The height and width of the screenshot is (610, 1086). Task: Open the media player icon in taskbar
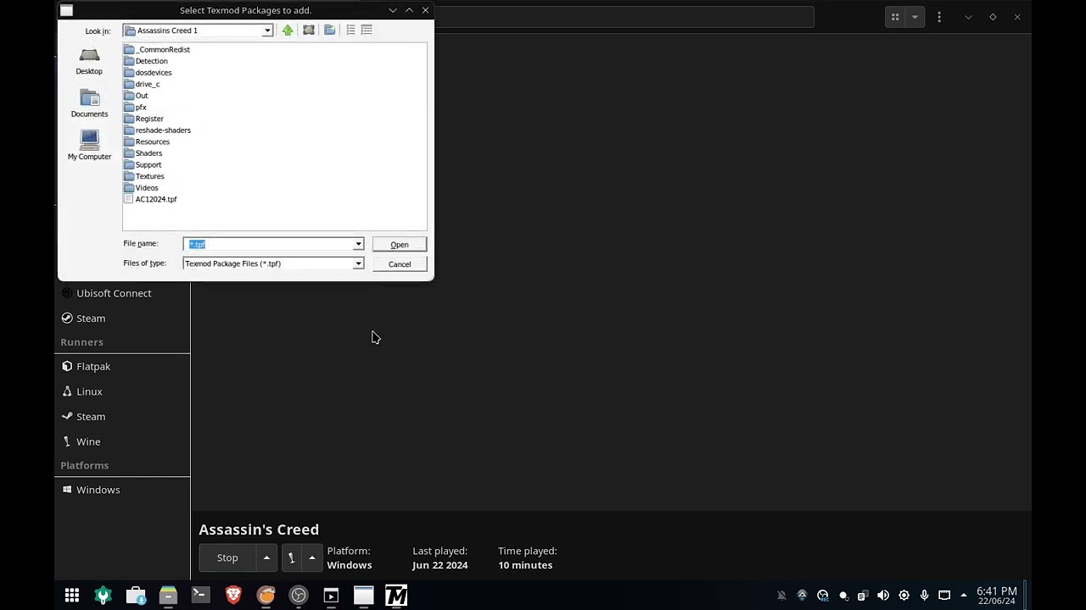[x=331, y=596]
